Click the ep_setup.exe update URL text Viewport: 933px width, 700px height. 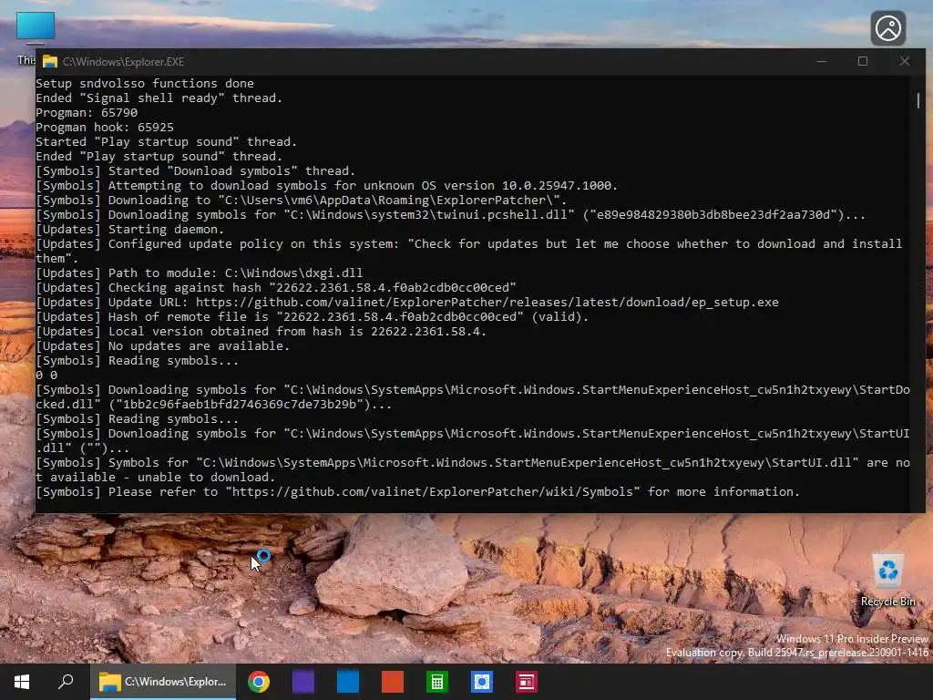487,302
